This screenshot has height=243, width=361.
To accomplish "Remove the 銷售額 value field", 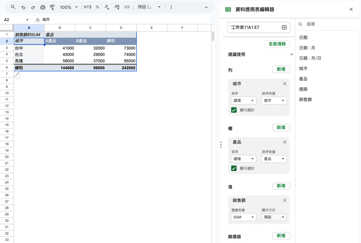I will point(285,200).
